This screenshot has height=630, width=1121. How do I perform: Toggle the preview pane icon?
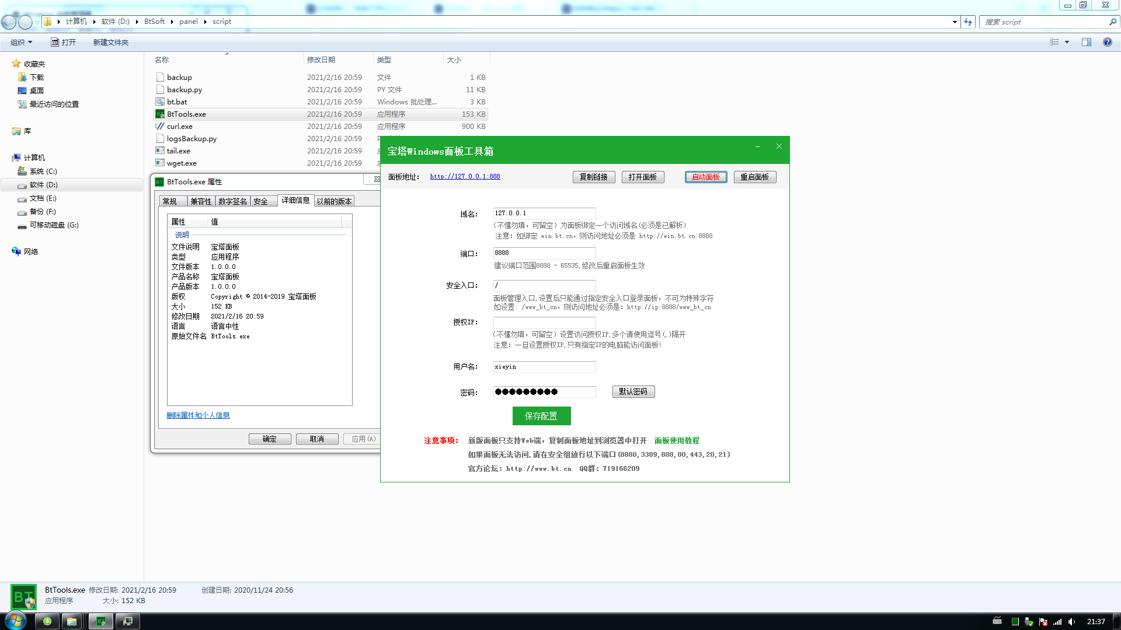(1087, 42)
